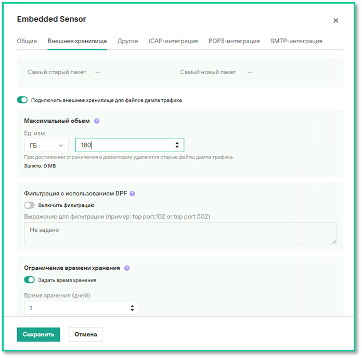This screenshot has width=362, height=358.
Task: Switch to ICAP-интеграция tab
Action: pyautogui.click(x=173, y=41)
